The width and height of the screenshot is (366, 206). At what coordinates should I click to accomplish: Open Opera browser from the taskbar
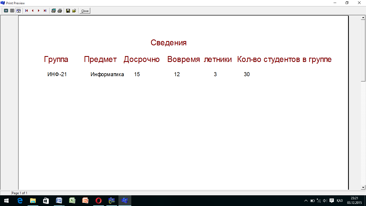[98, 201]
